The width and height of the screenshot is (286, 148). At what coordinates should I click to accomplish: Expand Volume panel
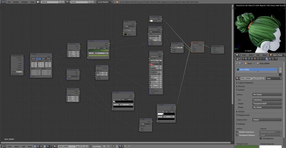point(240,111)
